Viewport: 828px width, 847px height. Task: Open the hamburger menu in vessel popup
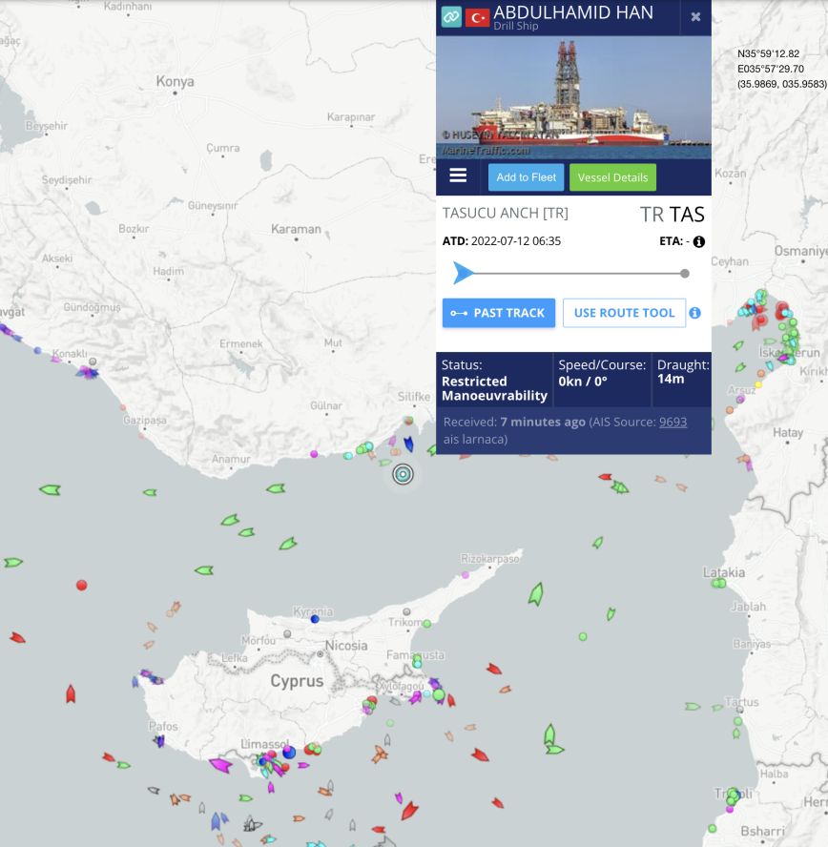[x=458, y=176]
